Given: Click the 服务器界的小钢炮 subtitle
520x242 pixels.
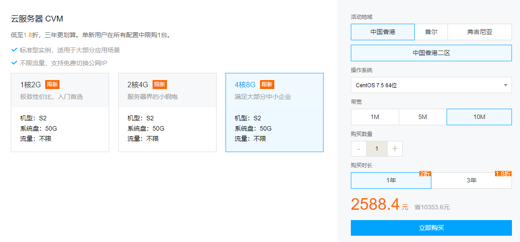Looking at the screenshot, I should pos(153,97).
